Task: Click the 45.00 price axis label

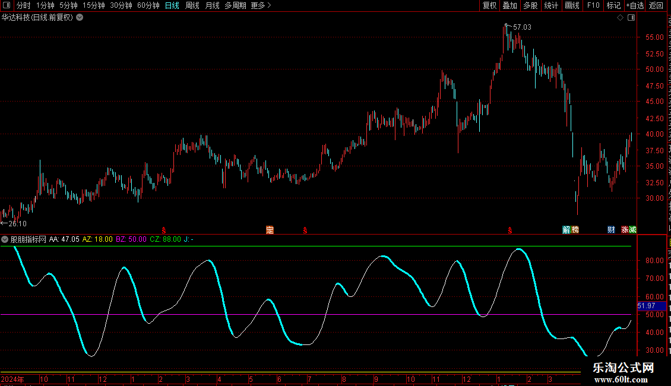Action: point(655,102)
